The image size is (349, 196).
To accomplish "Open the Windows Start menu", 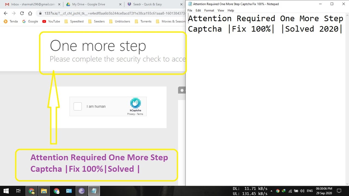I will [6, 191].
